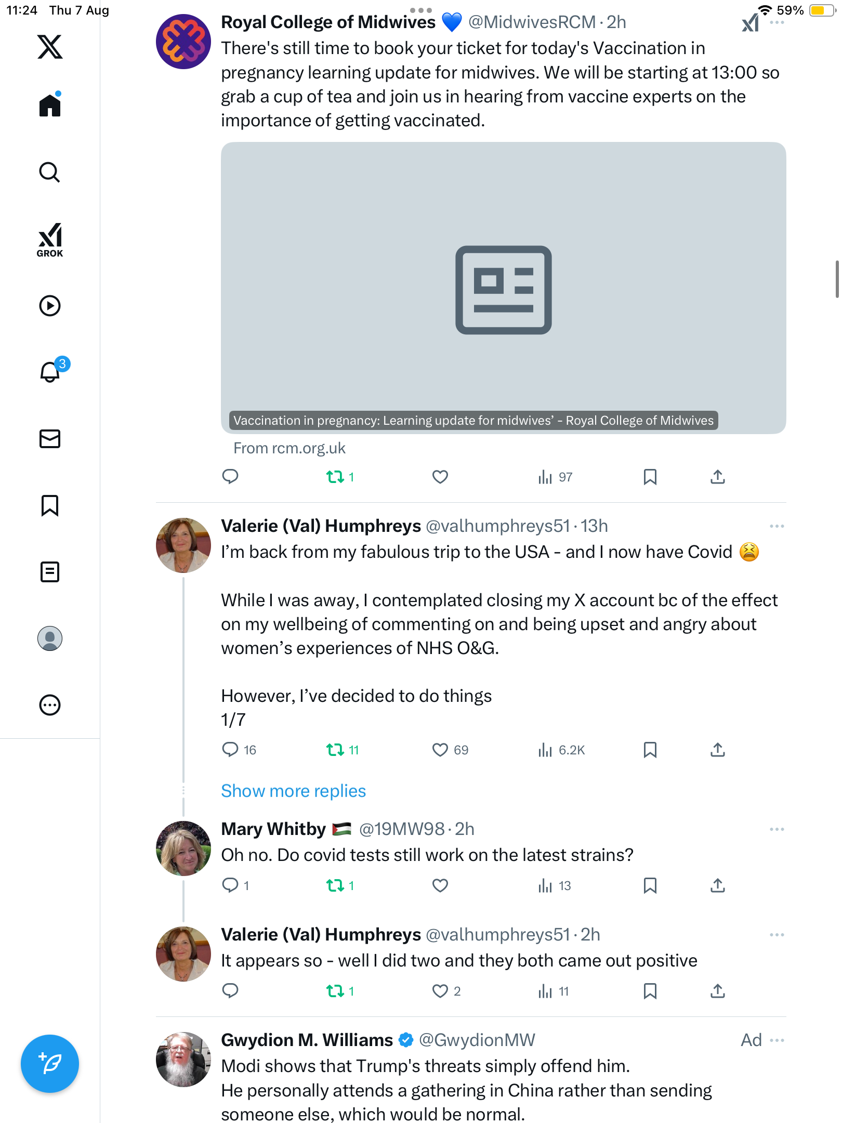The image size is (842, 1123).
Task: Open the notifications bell
Action: 50,372
